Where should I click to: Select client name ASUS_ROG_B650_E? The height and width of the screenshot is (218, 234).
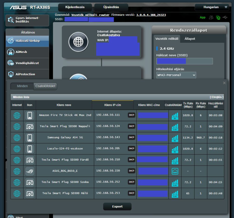click(x=65, y=171)
